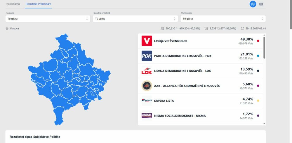Screen dimensions: 292x143
Task: Click the Lëvizja VETËVENDOSJE! party logo
Action: pyautogui.click(x=147, y=41)
